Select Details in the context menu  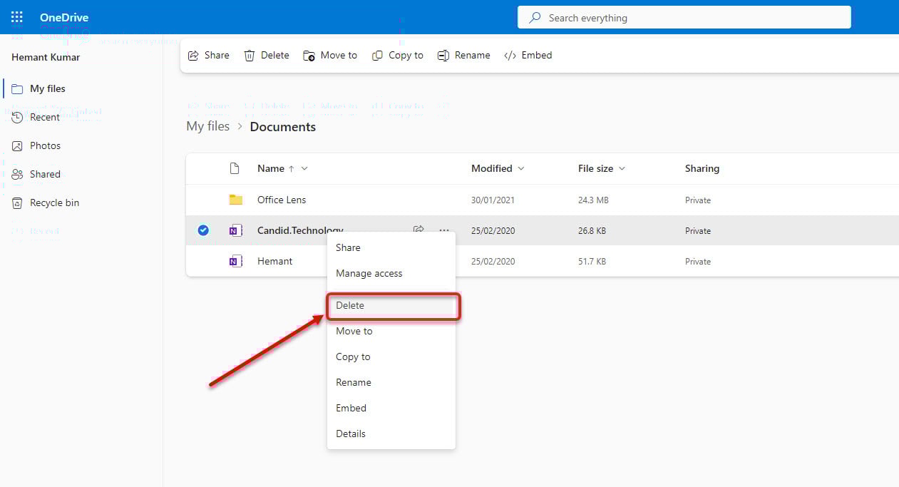tap(351, 434)
